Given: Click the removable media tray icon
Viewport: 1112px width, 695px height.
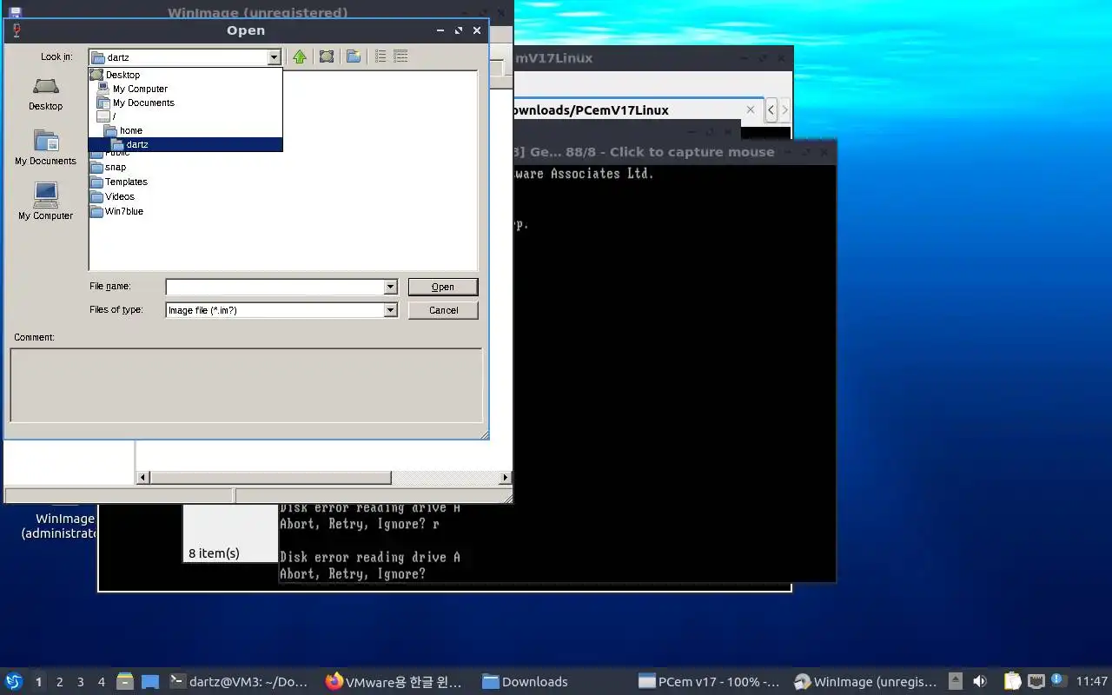Looking at the screenshot, I should pos(956,681).
